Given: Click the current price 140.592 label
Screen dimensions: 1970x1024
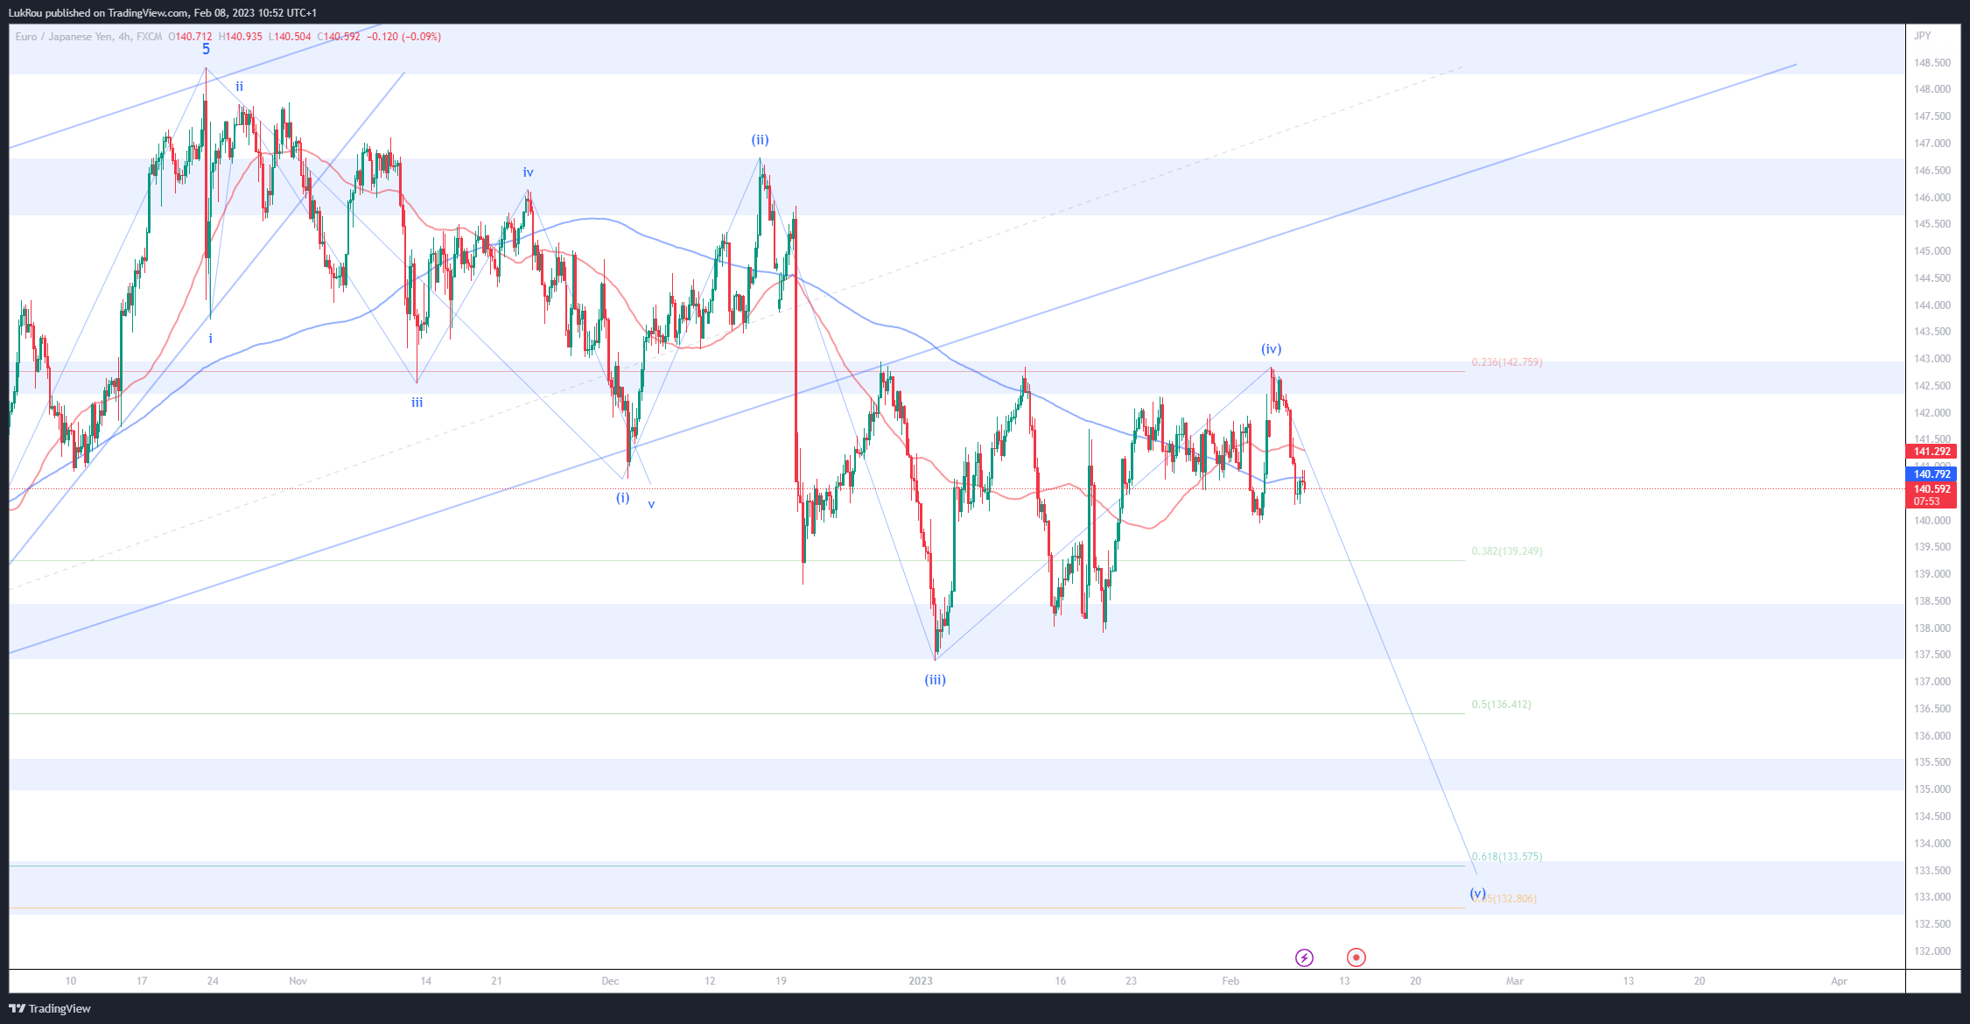Looking at the screenshot, I should coord(1931,489).
